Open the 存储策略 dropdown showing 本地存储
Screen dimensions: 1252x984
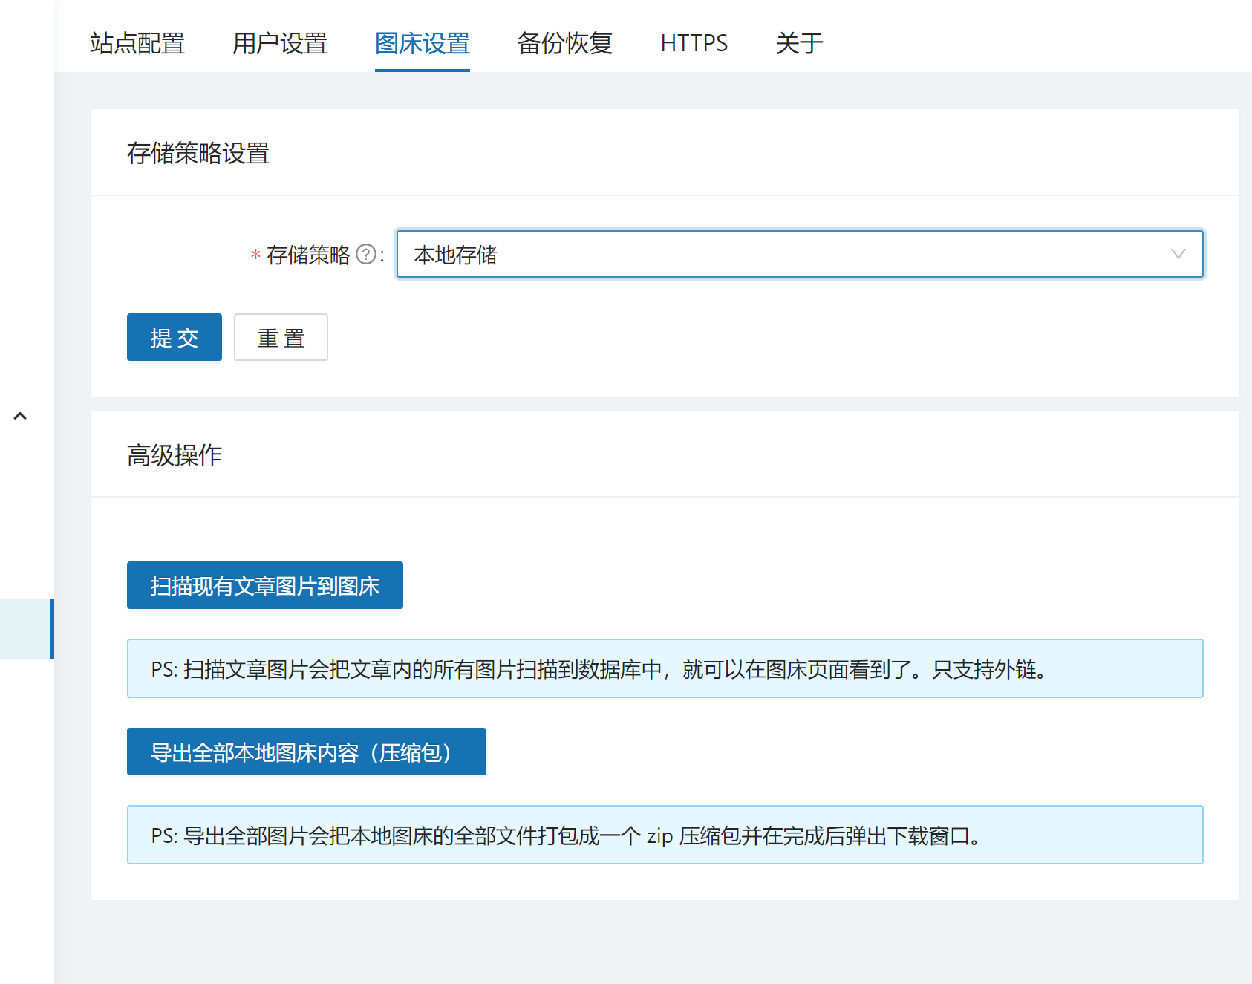800,254
